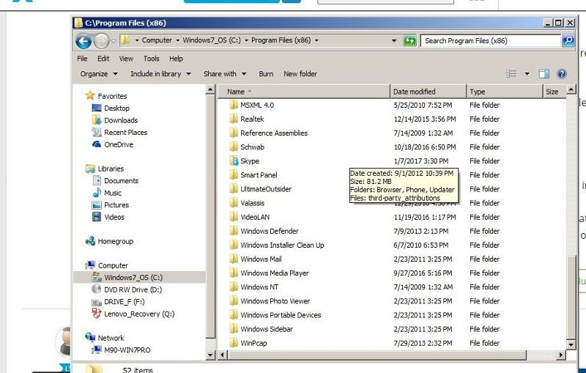This screenshot has height=373, width=586.
Task: Select Desktop icon under Favorites
Action: [97, 108]
